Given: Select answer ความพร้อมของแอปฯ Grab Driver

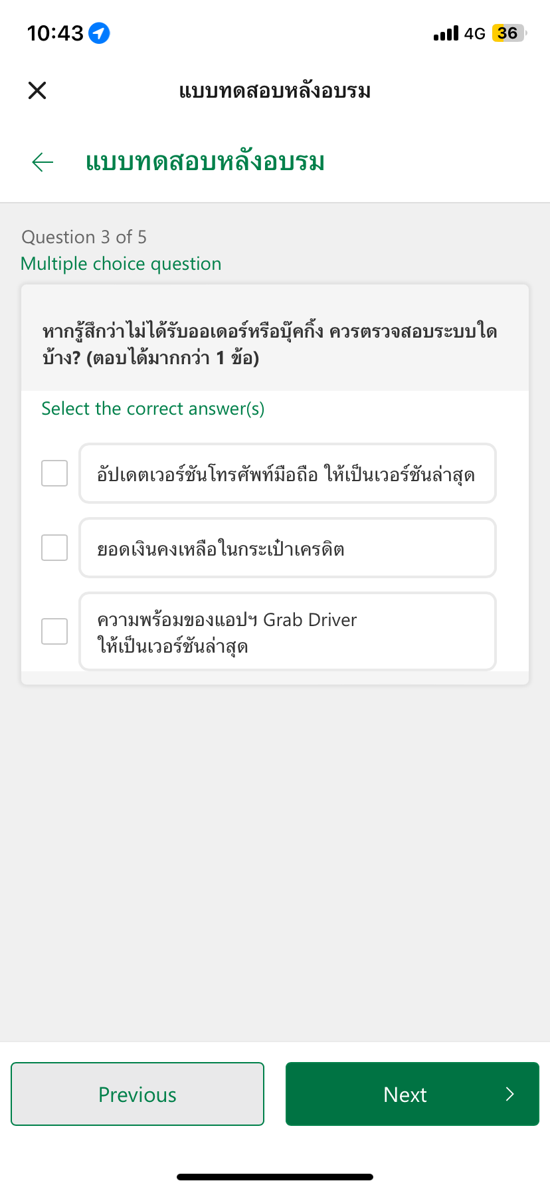Looking at the screenshot, I should [288, 631].
